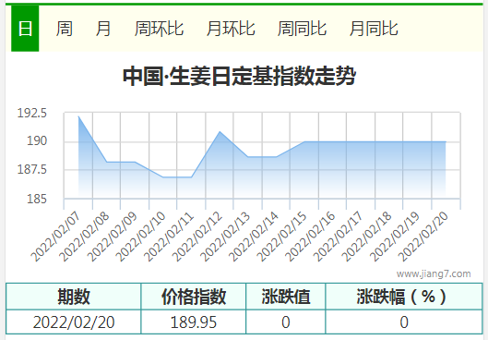Viewport: 488px width, 340px height.
Task: Click the 期数 column header
Action: [x=74, y=297]
